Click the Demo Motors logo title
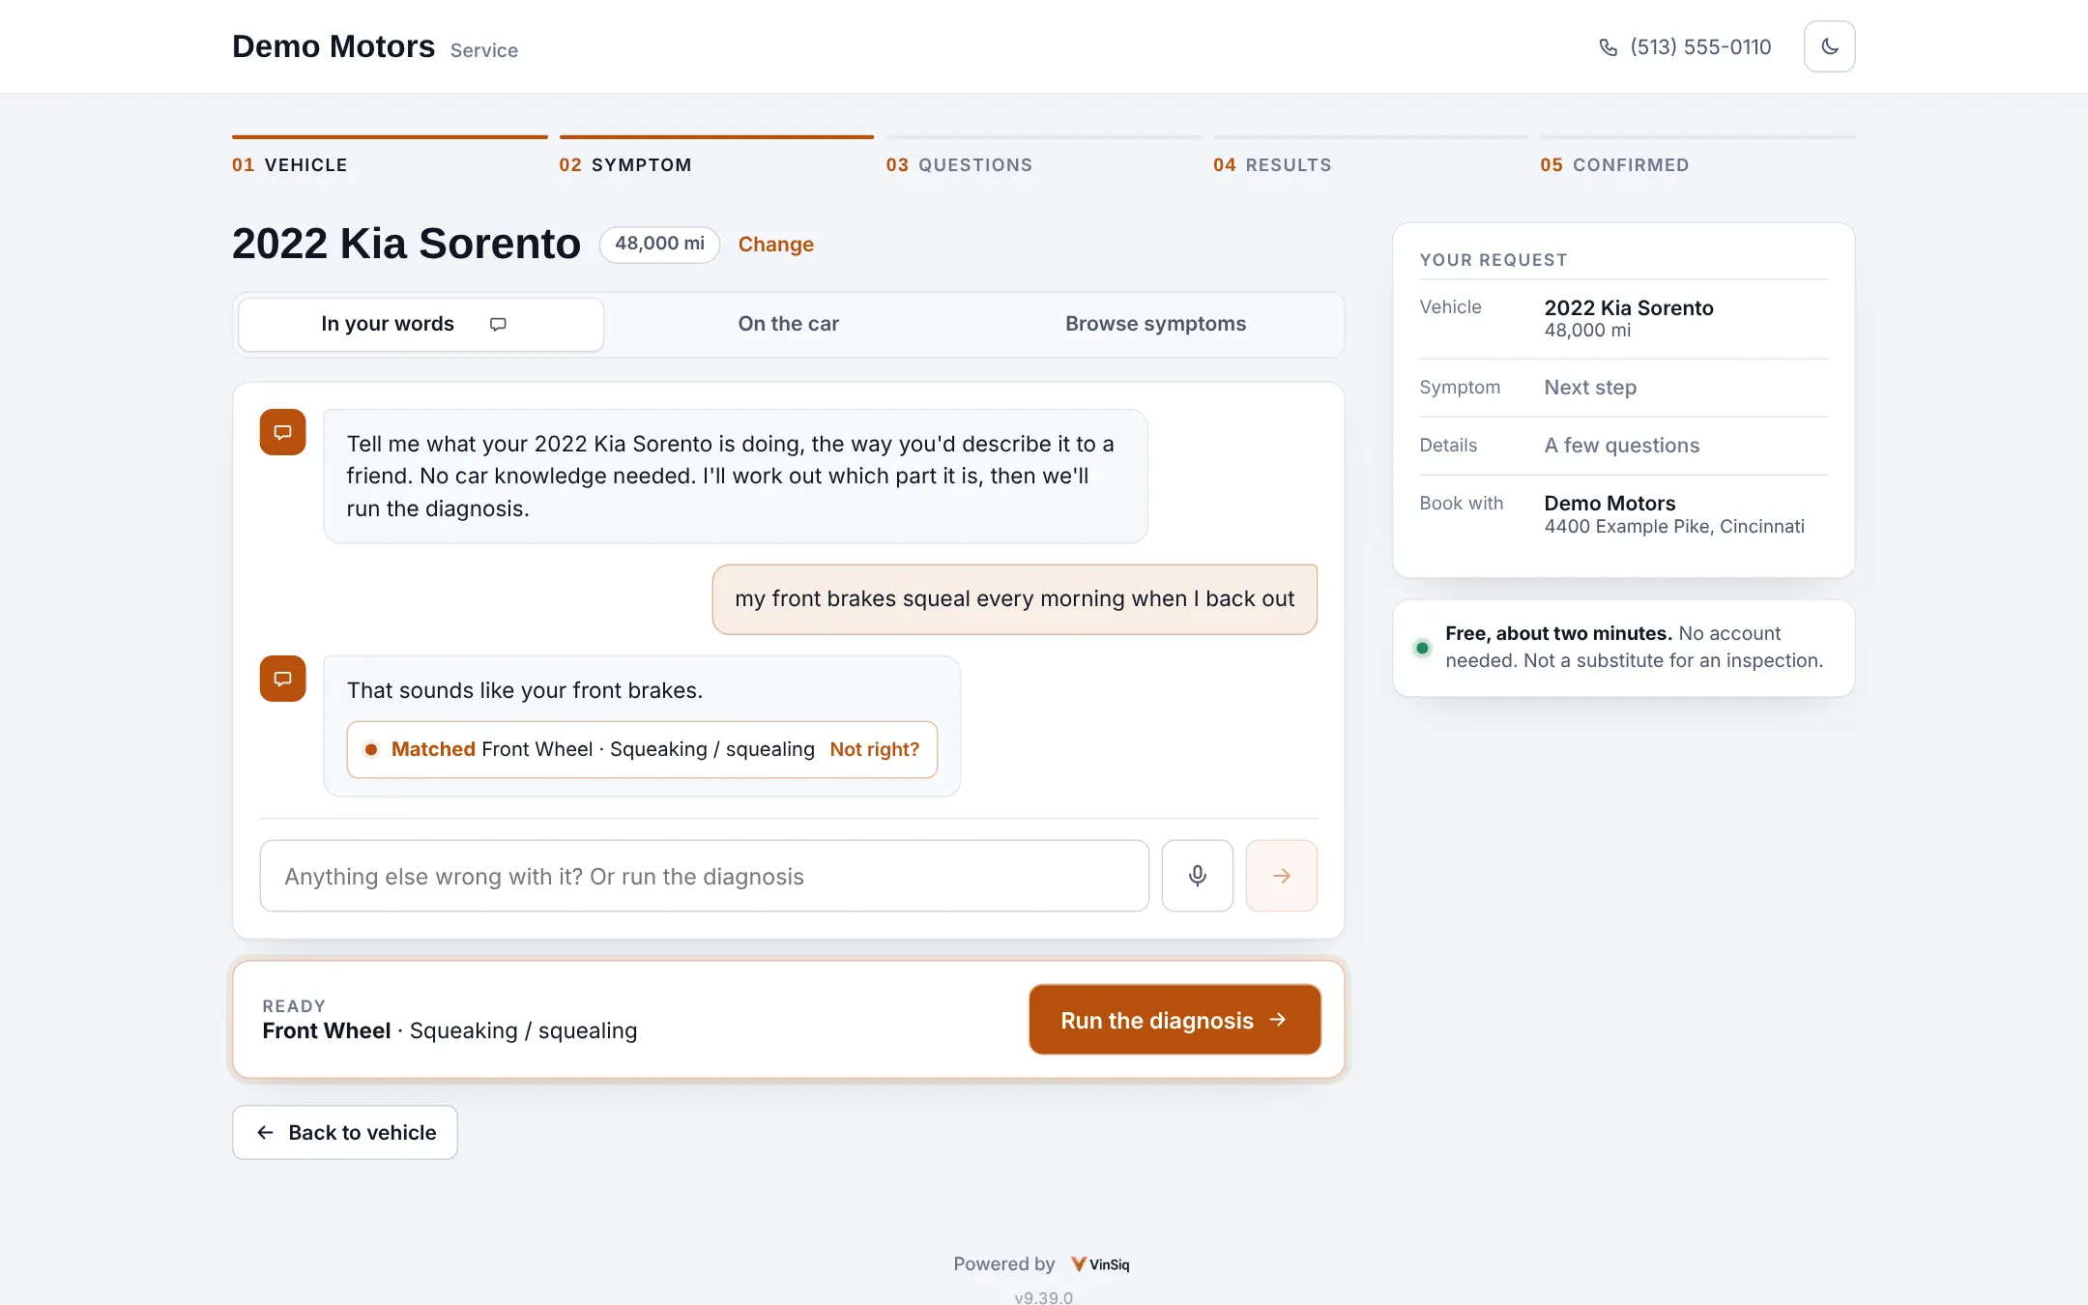2088x1305 pixels. click(333, 46)
